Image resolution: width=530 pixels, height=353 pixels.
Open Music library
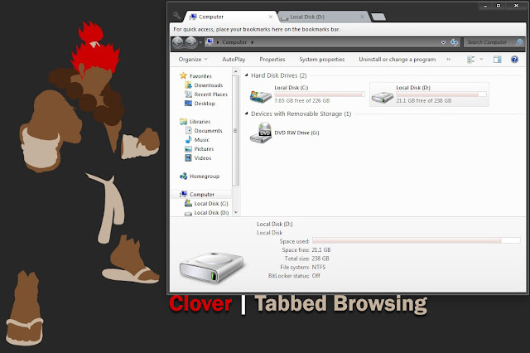click(x=197, y=140)
